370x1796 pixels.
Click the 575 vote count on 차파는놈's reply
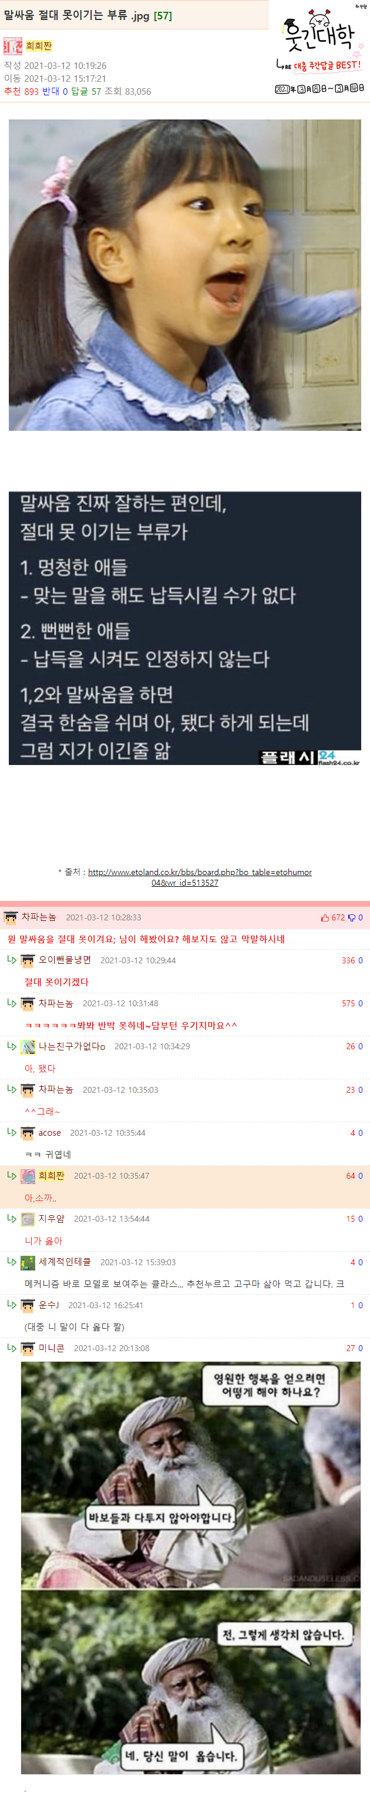[348, 1003]
